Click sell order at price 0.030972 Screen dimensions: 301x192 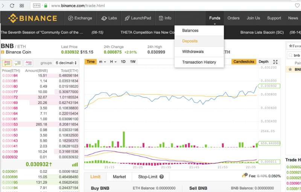point(40,97)
